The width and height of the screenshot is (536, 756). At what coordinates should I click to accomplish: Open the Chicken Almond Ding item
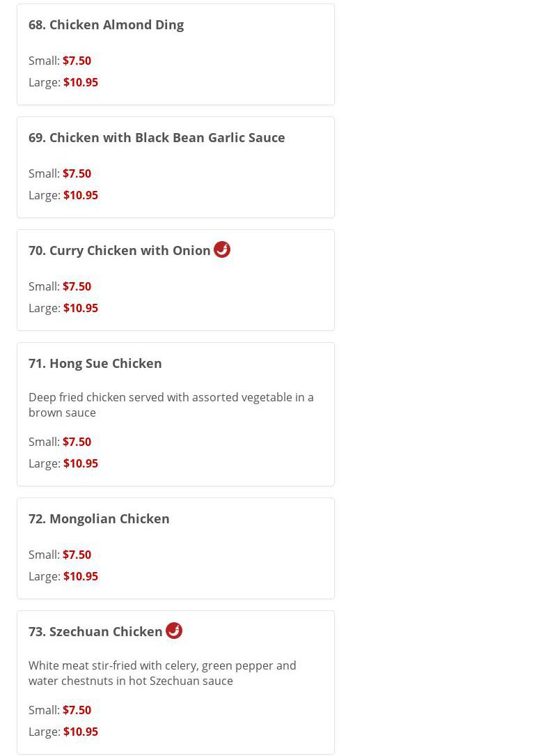[106, 24]
